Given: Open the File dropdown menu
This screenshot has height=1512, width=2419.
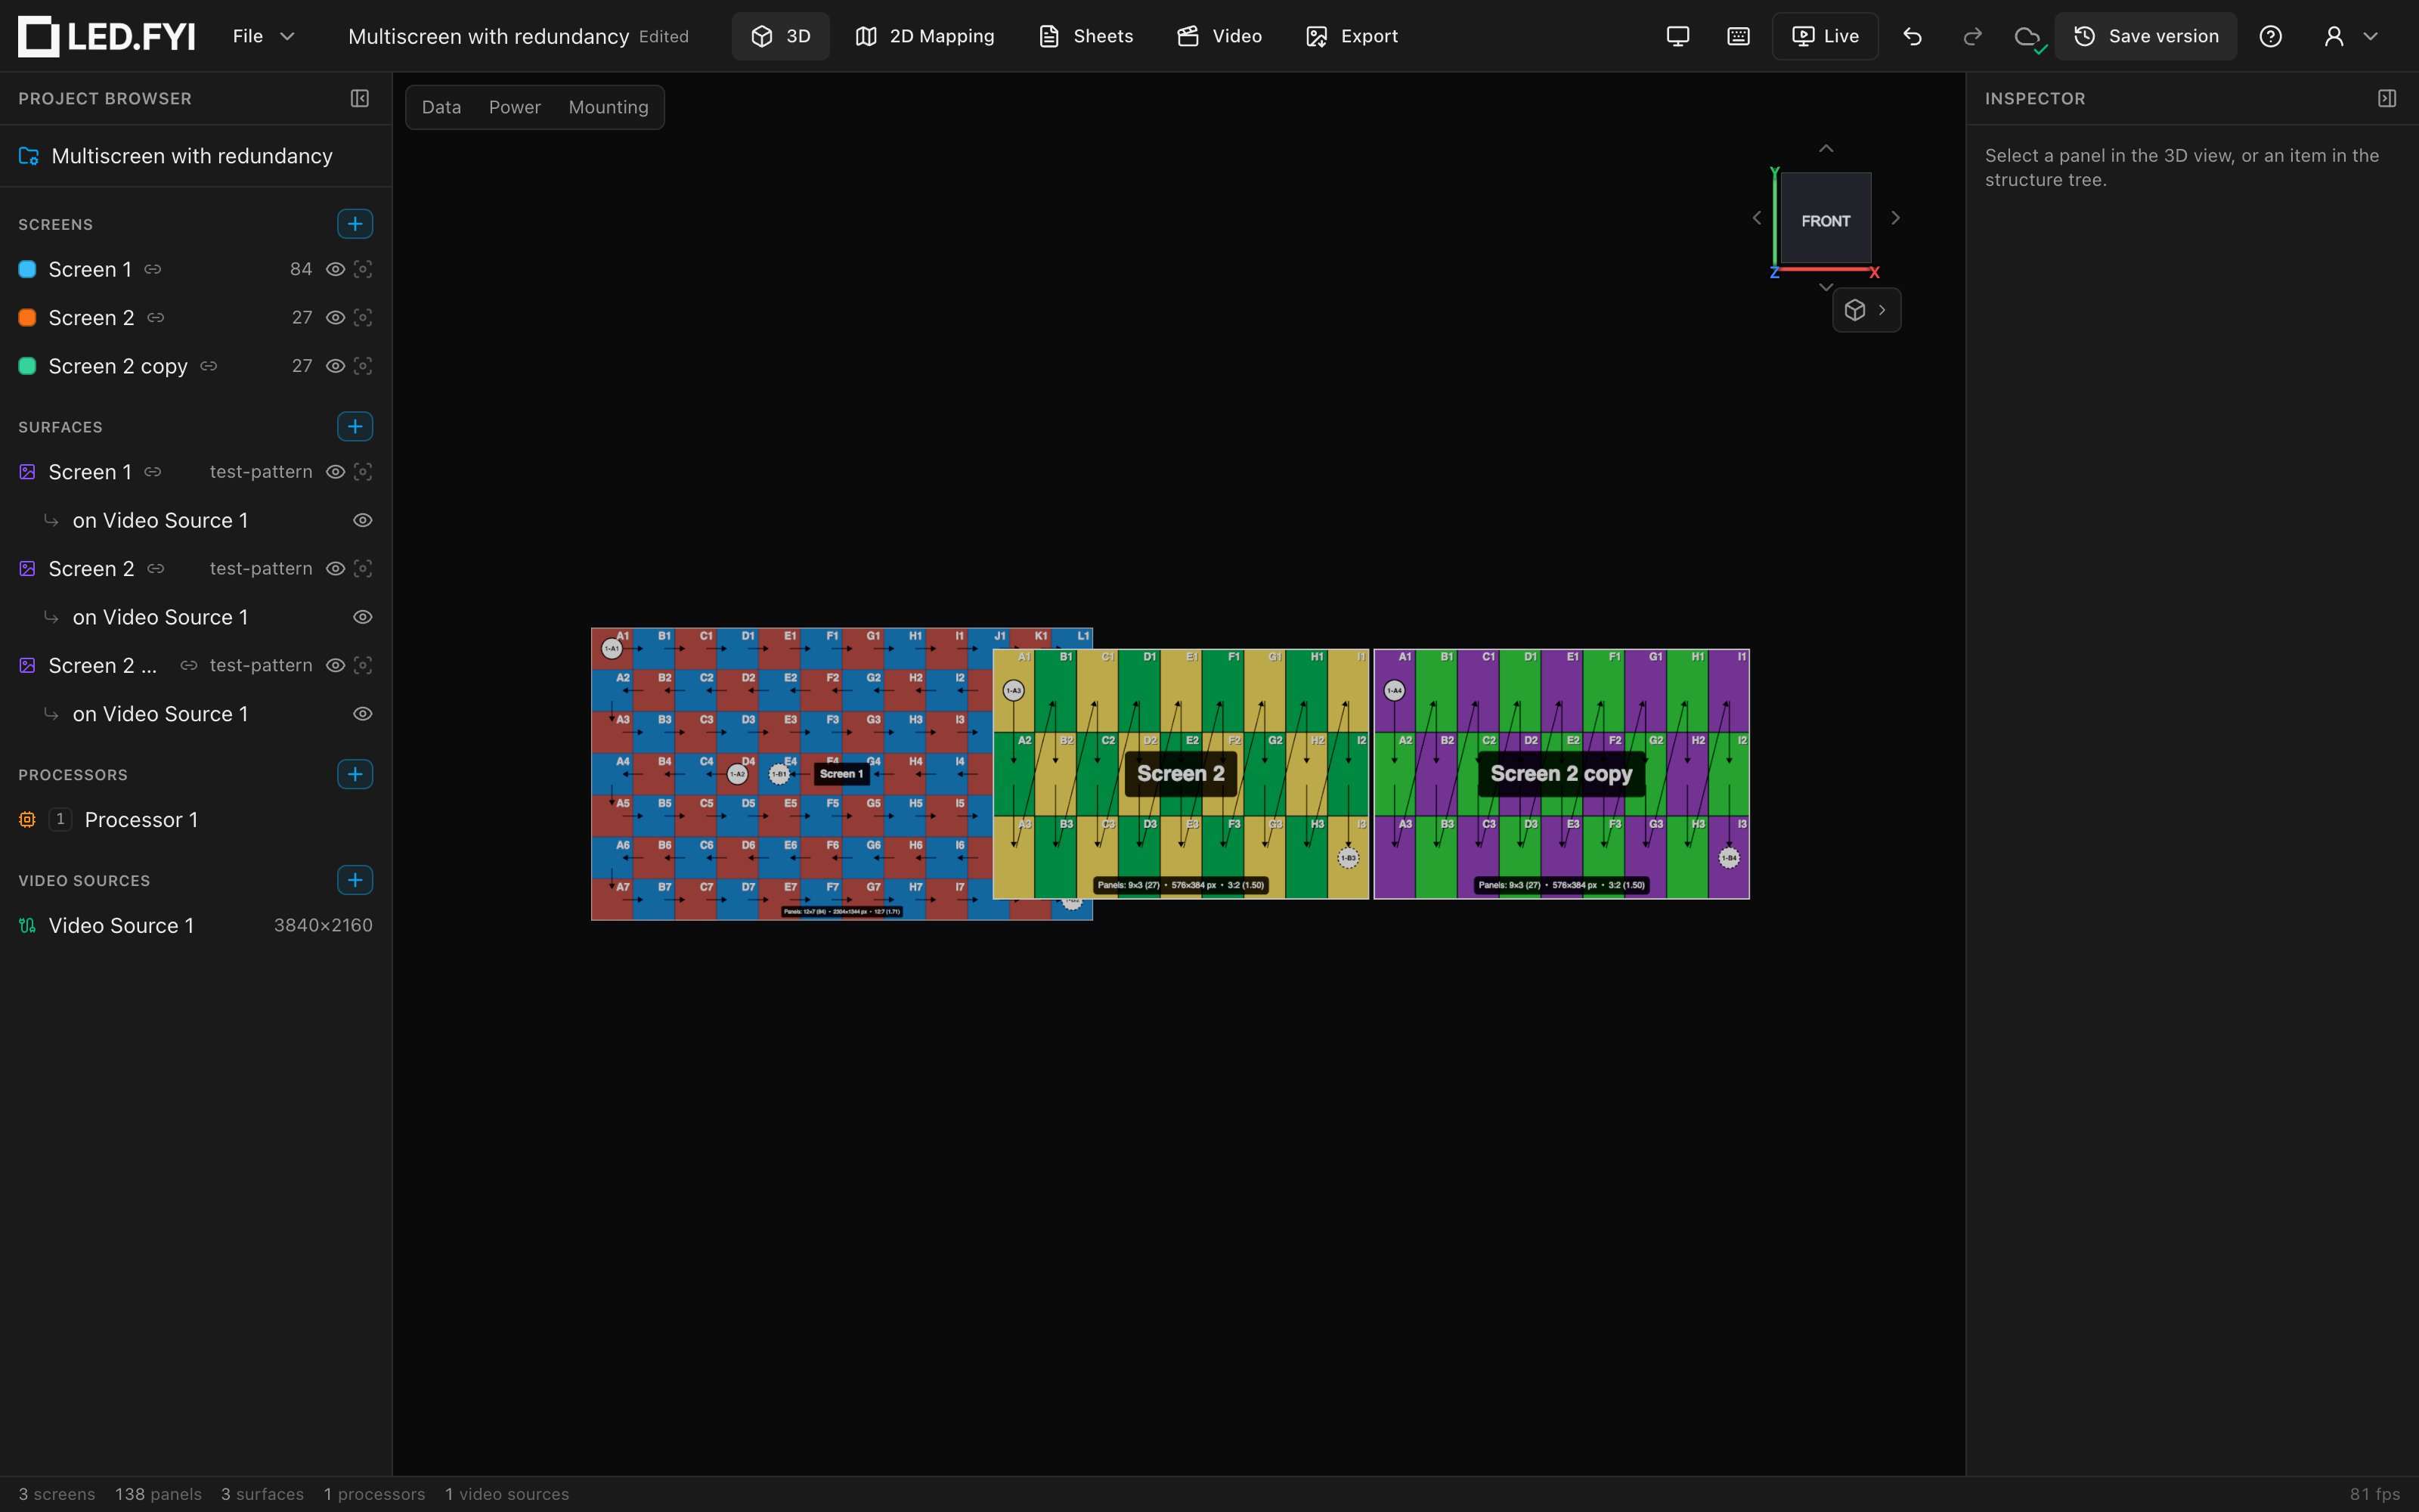Looking at the screenshot, I should [x=263, y=36].
